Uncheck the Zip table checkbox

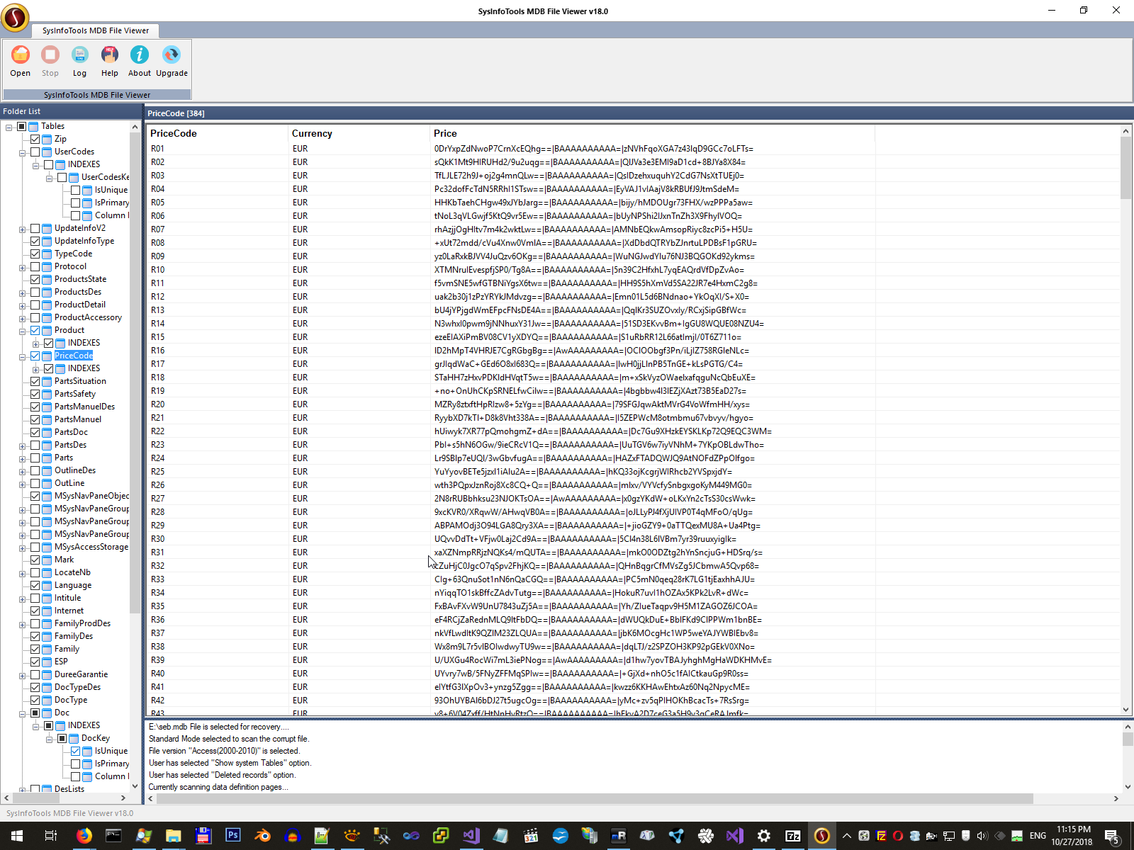click(x=35, y=139)
